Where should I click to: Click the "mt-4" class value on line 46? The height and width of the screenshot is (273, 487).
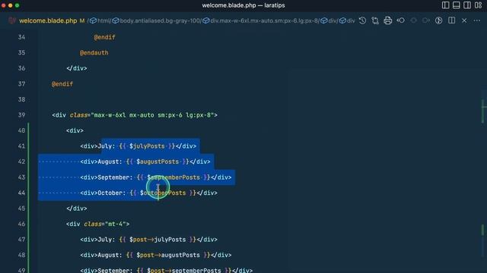tap(115, 224)
